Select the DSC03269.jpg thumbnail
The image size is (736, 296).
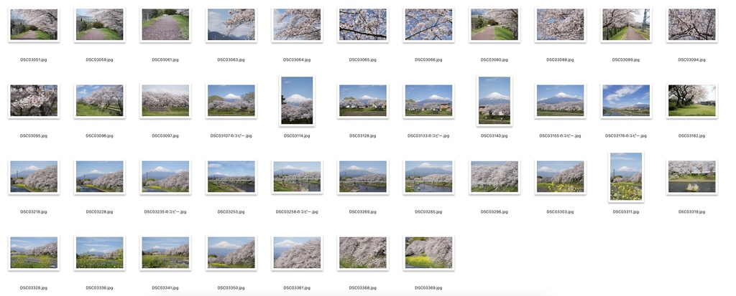[363, 177]
